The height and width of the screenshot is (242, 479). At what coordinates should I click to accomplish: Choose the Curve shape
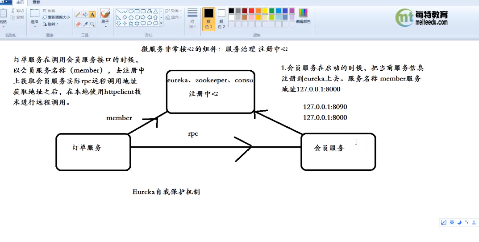pos(125,12)
